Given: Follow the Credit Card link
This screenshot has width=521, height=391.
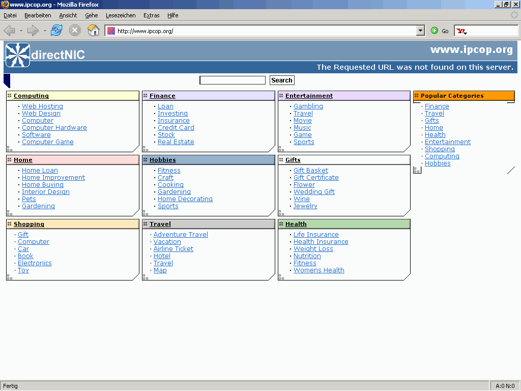Looking at the screenshot, I should 176,128.
